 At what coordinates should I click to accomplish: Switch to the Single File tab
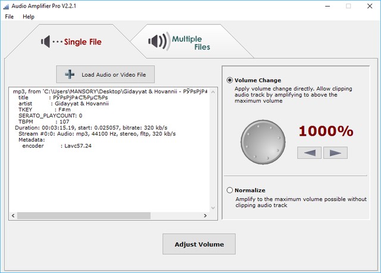pos(71,42)
